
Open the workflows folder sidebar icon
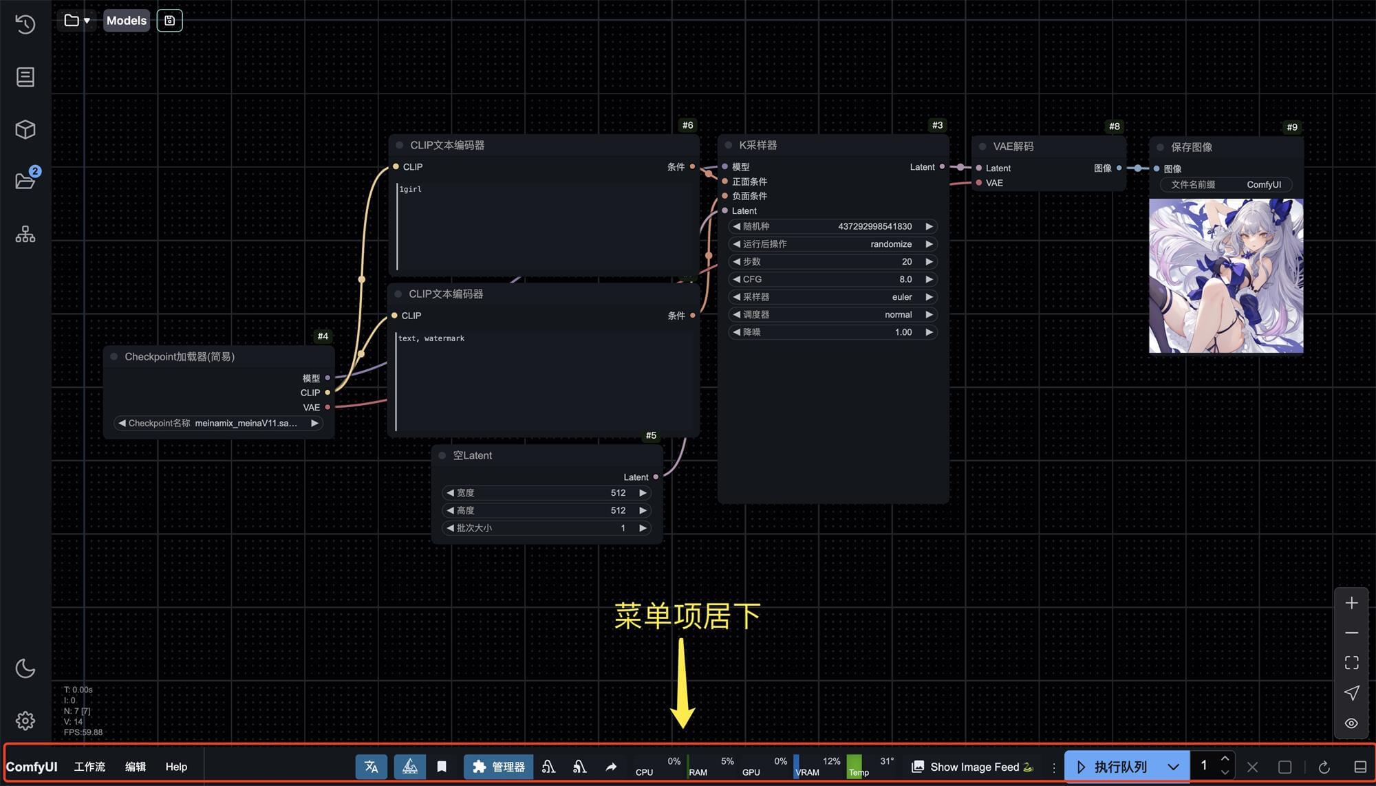pyautogui.click(x=25, y=182)
